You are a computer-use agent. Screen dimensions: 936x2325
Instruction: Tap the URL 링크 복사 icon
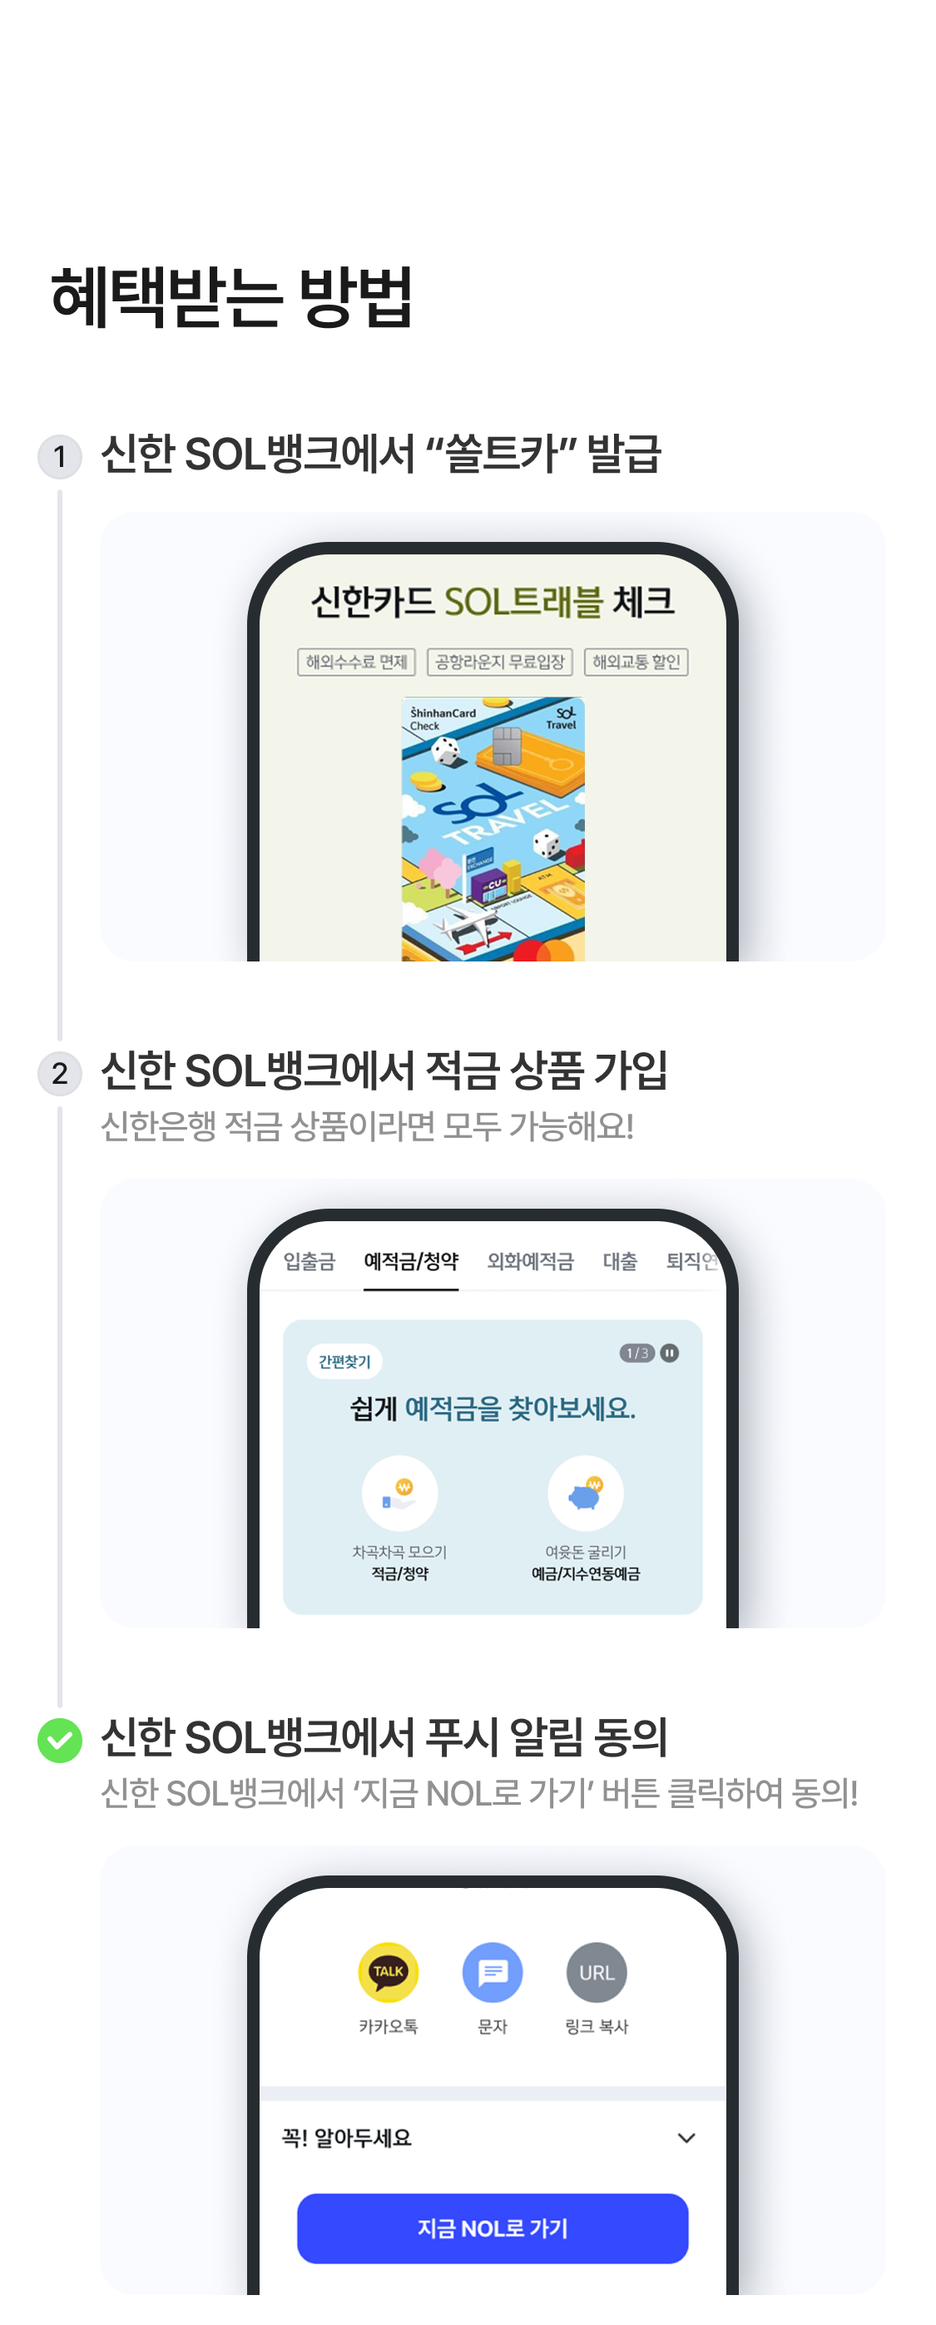coord(596,1972)
